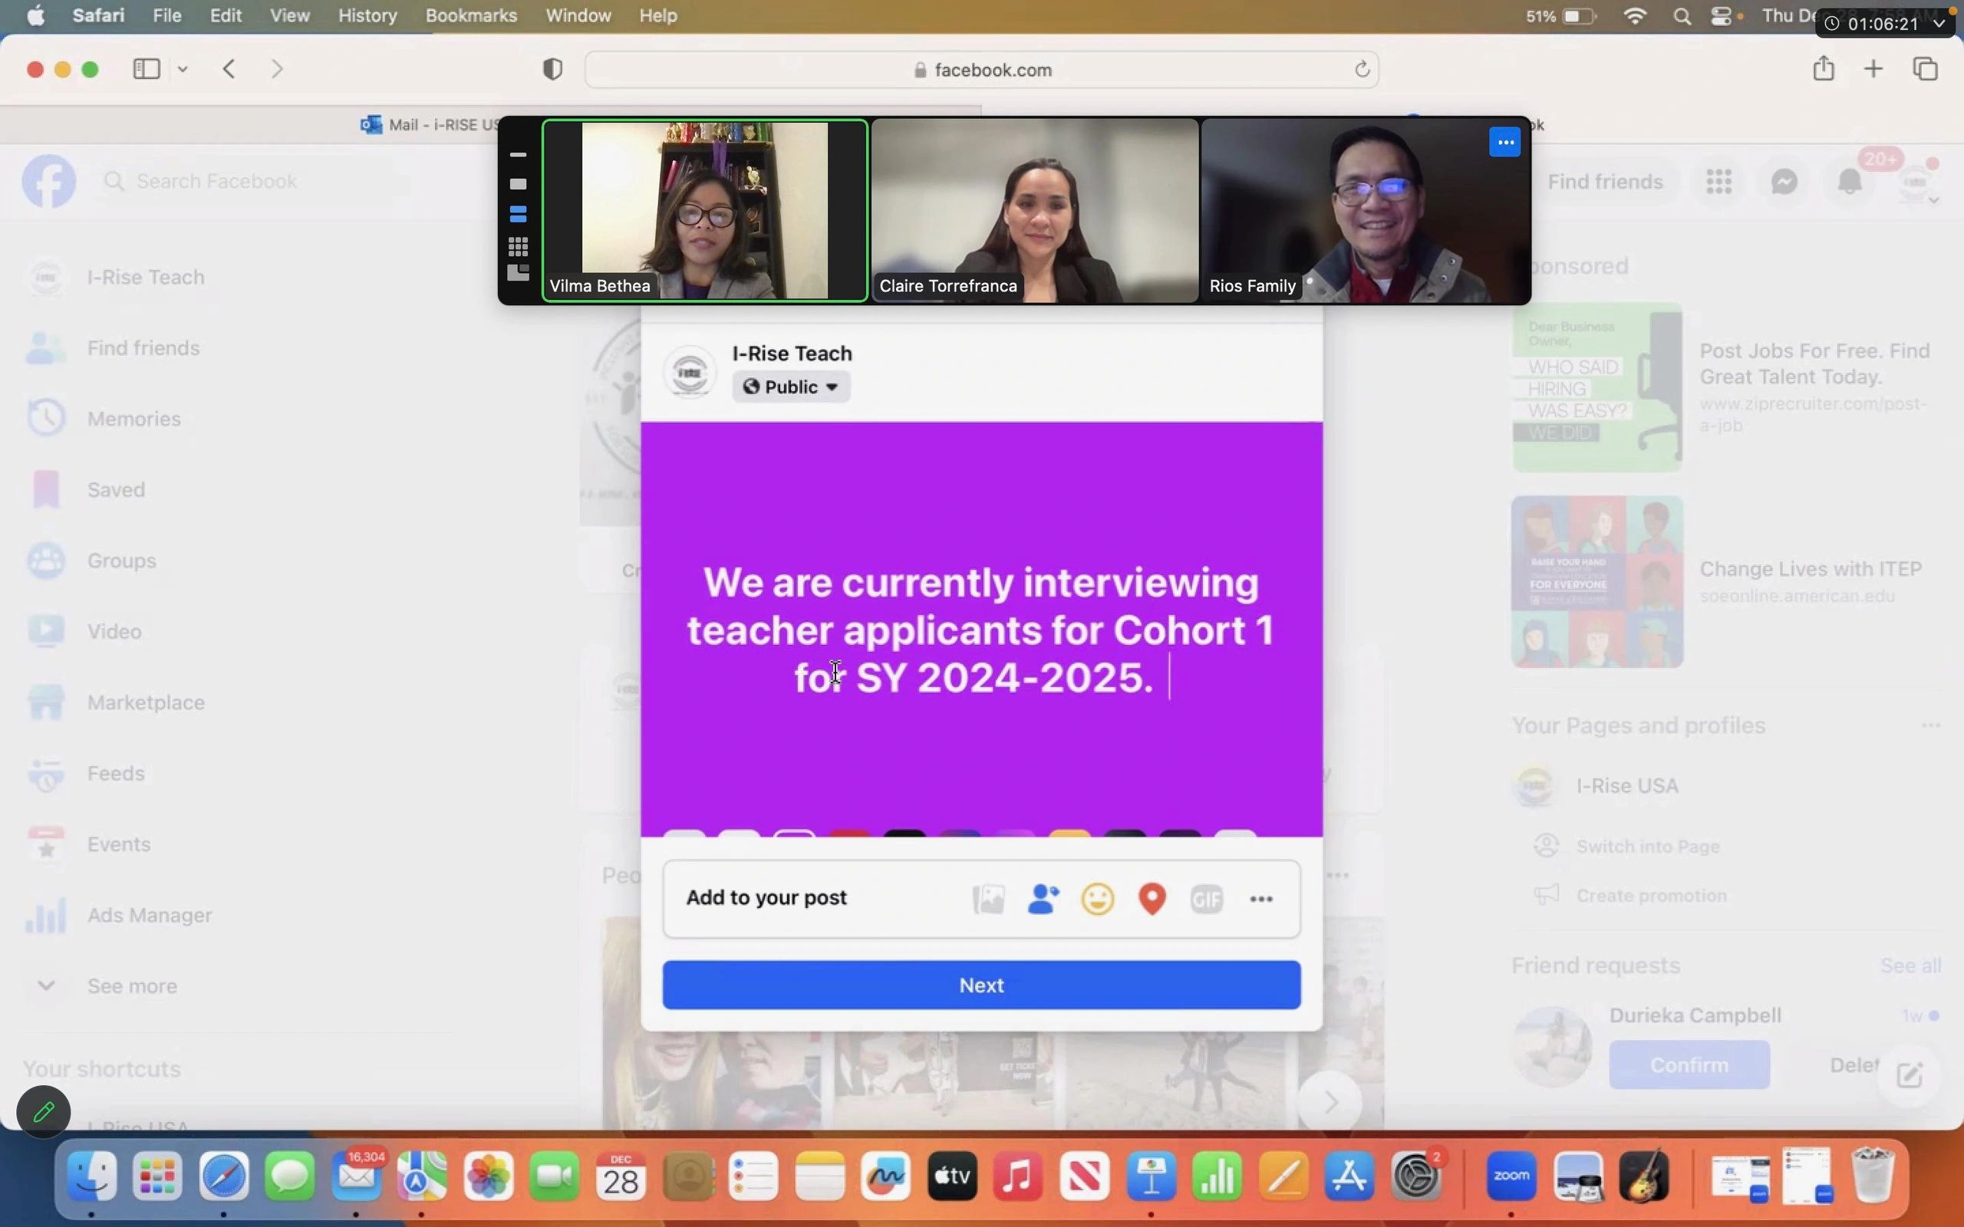Open the Bookmarks menu
This screenshot has height=1227, width=1964.
(x=471, y=15)
